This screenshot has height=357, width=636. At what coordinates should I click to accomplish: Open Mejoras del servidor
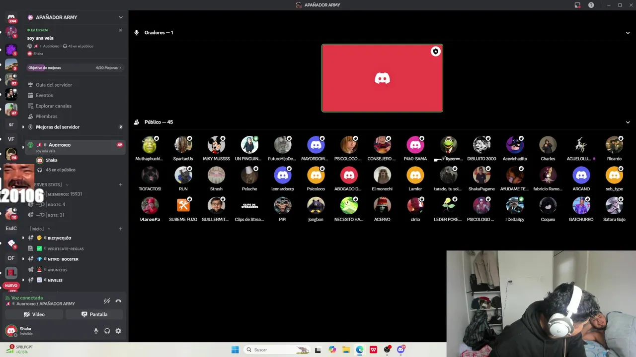pos(58,127)
